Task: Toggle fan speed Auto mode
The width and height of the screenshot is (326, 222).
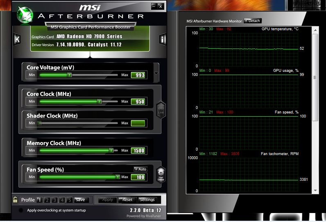Action: click(x=140, y=169)
